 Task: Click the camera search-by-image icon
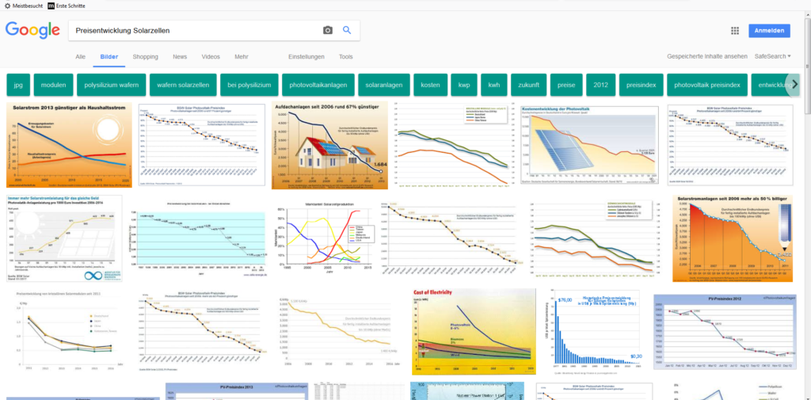(x=327, y=31)
